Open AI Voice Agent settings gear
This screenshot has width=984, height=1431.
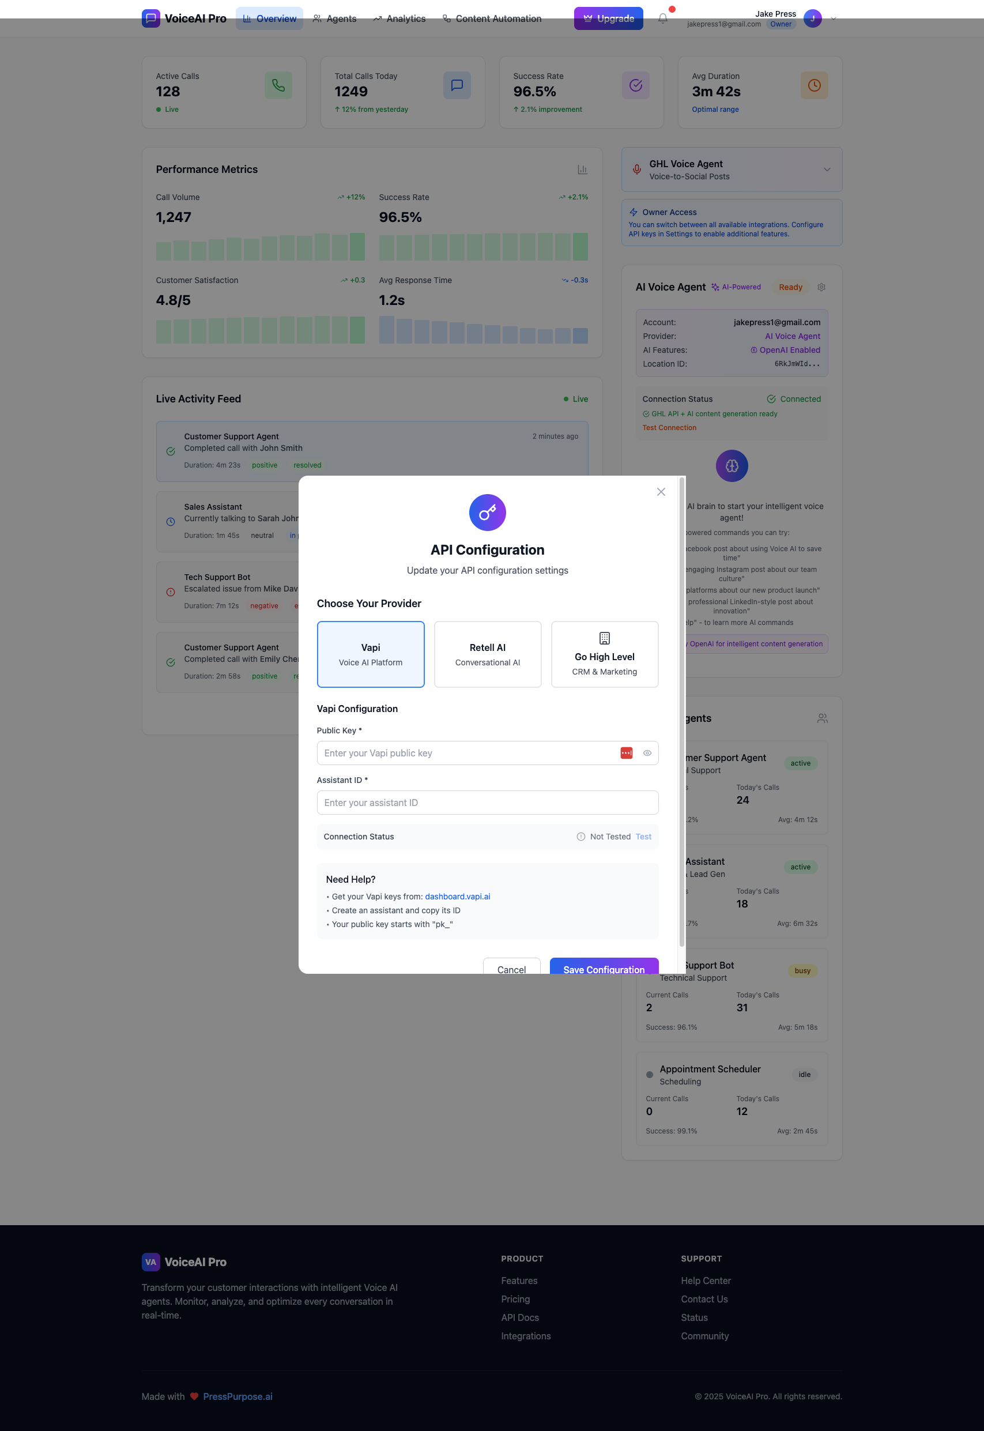(821, 287)
